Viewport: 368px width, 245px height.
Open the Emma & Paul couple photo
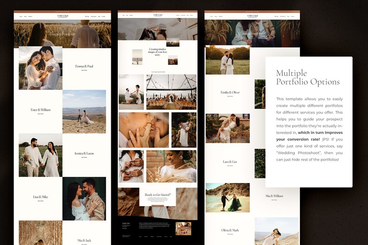[41, 68]
